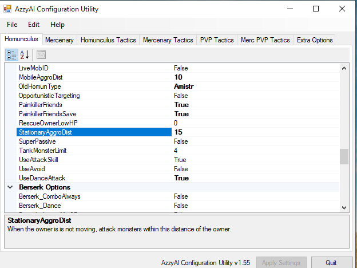Click the RescueOwnerLowHP value 0
The image size is (357, 268).
point(176,123)
